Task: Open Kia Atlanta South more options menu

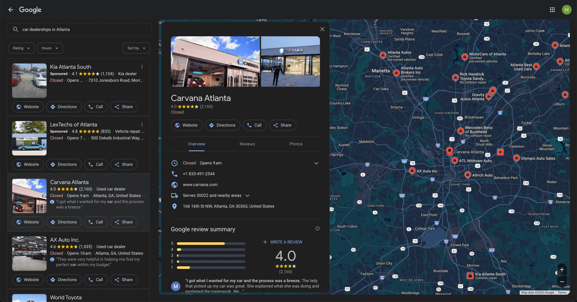Action: click(x=142, y=67)
